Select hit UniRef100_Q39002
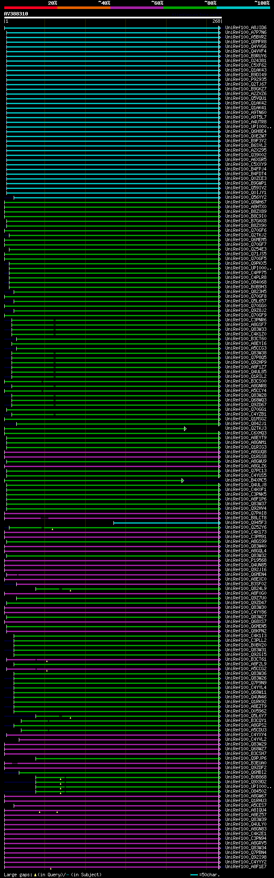 point(246,155)
